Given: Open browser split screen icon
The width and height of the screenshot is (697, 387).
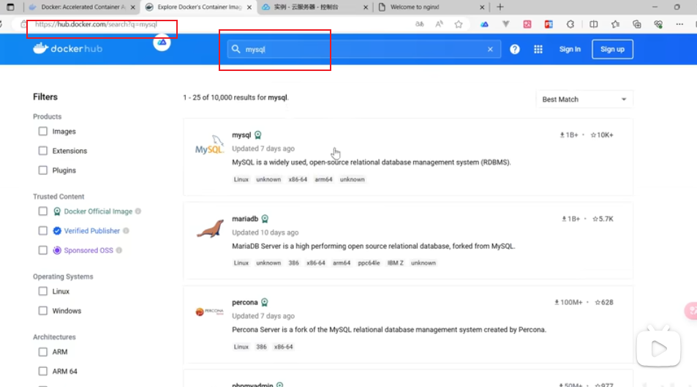Looking at the screenshot, I should point(593,24).
